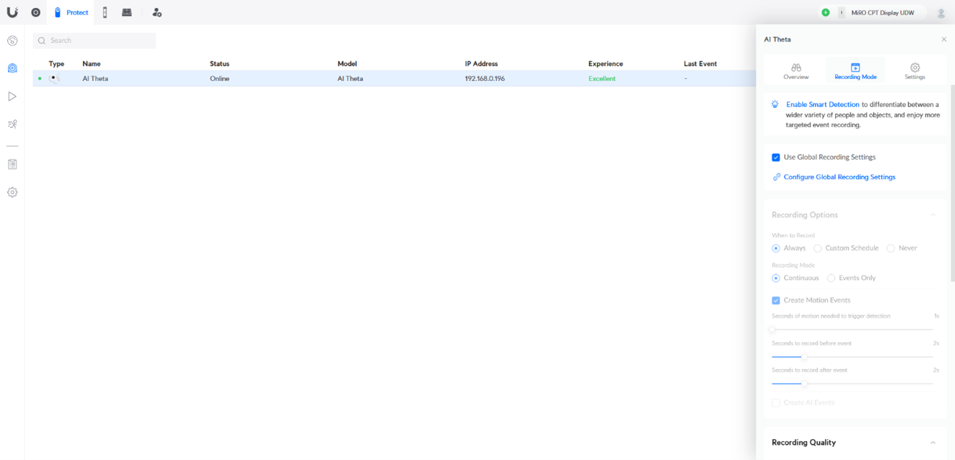Click the Seconds to record before event slider
955x460 pixels.
pos(804,357)
